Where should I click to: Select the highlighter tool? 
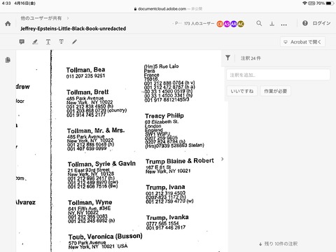pos(35,42)
